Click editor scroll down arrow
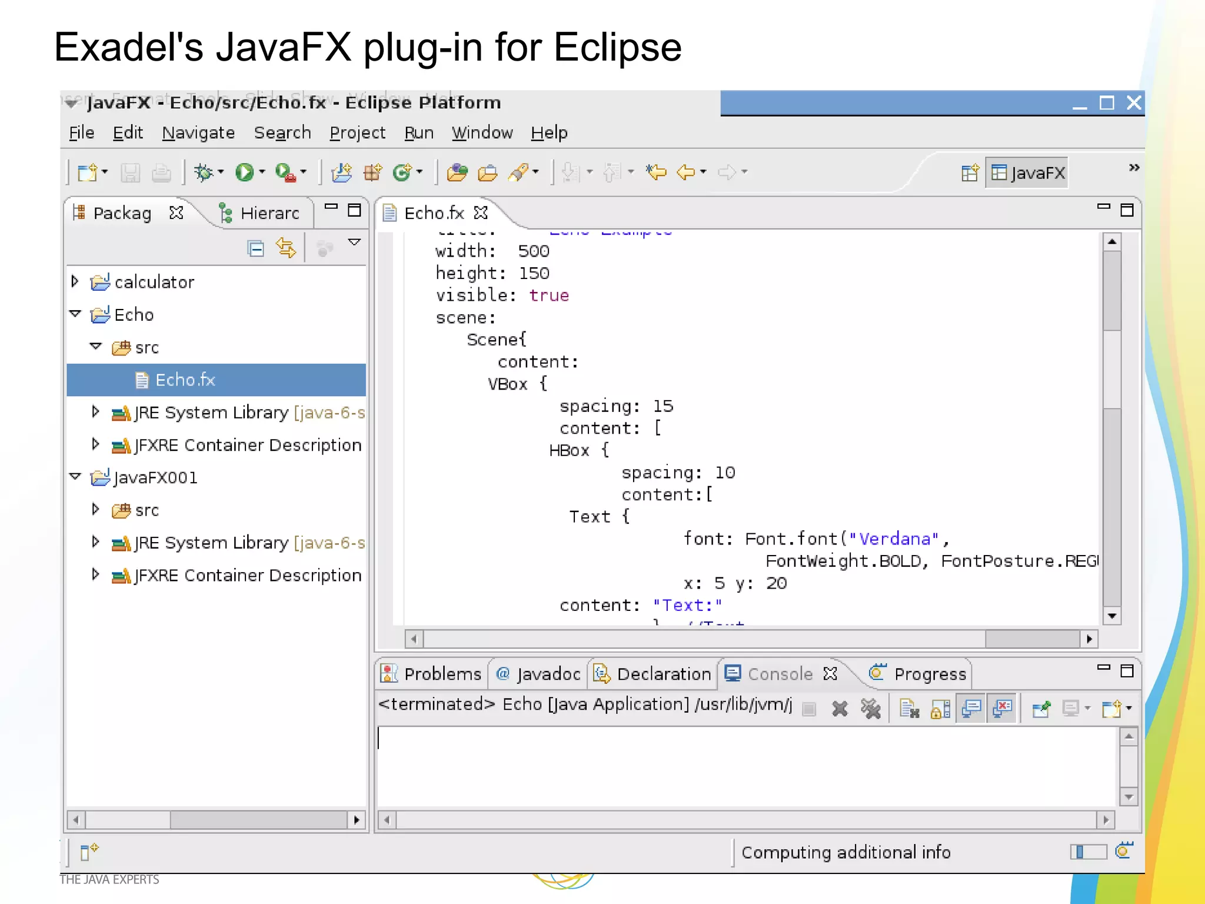Image resolution: width=1205 pixels, height=904 pixels. pos(1112,616)
